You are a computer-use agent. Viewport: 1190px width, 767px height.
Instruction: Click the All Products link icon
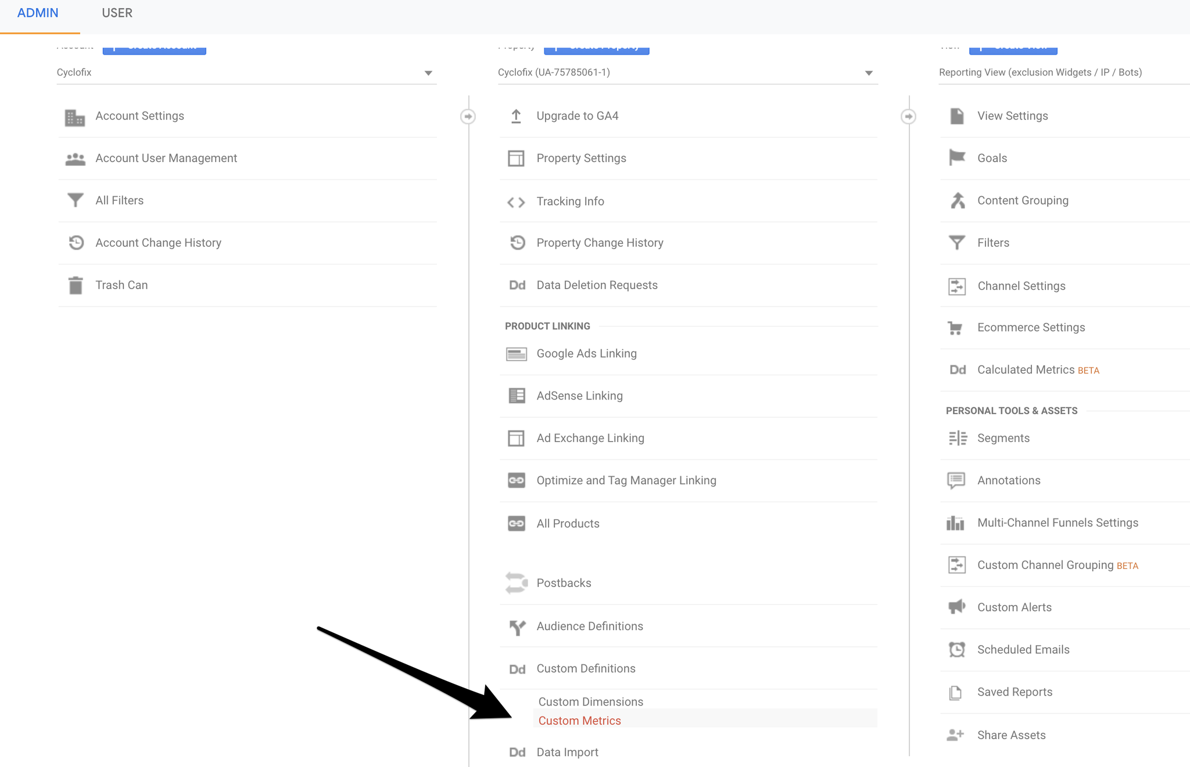pos(517,523)
